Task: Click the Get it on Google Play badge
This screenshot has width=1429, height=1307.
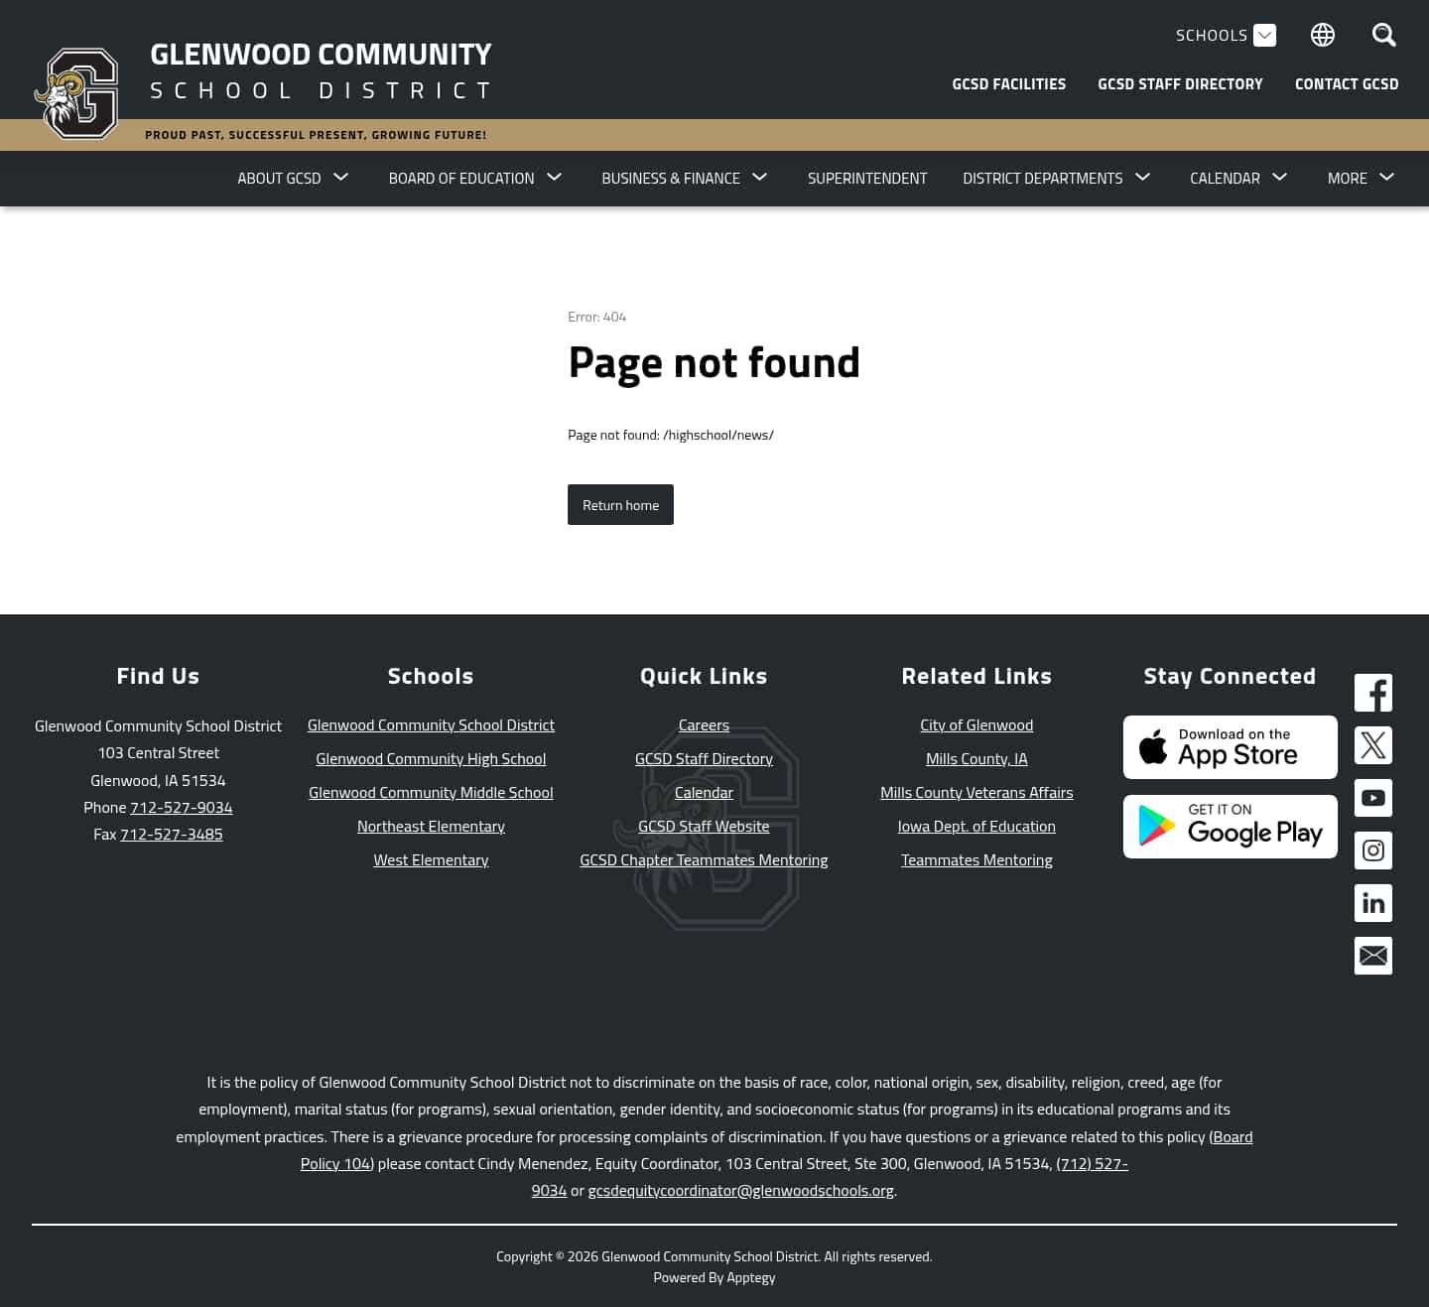Action: [x=1230, y=826]
